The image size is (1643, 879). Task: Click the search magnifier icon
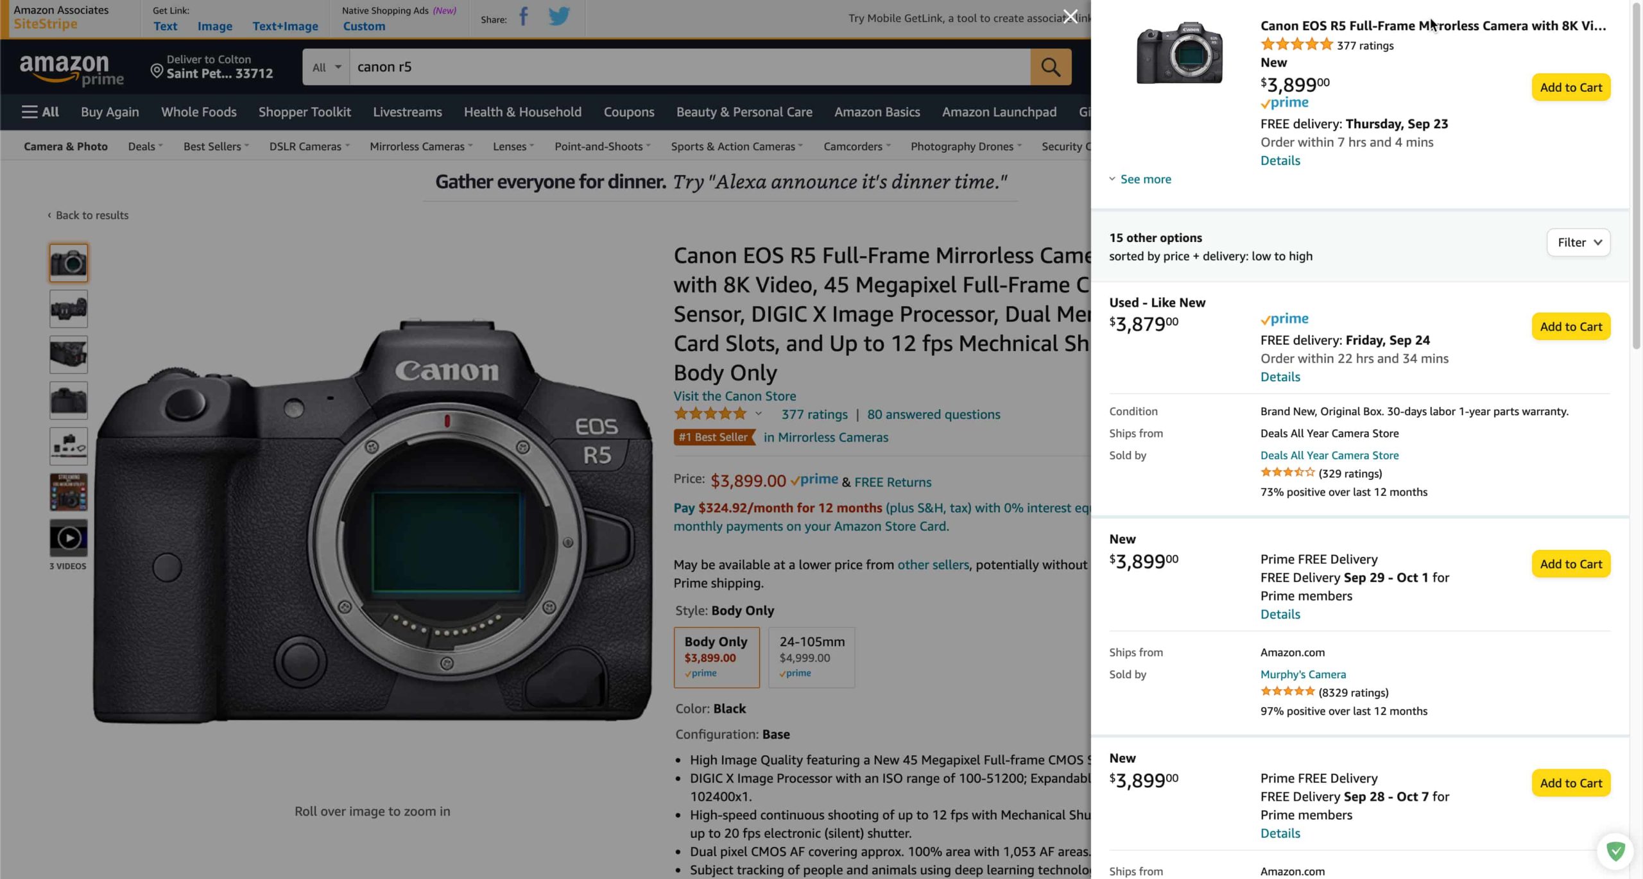(x=1050, y=67)
